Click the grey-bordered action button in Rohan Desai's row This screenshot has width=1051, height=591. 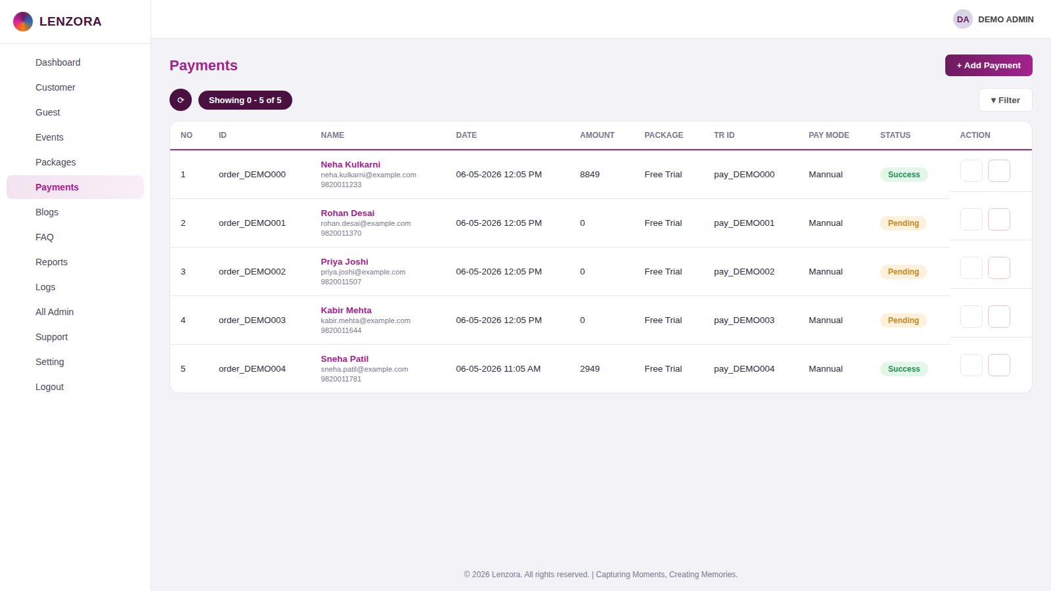[x=972, y=219]
